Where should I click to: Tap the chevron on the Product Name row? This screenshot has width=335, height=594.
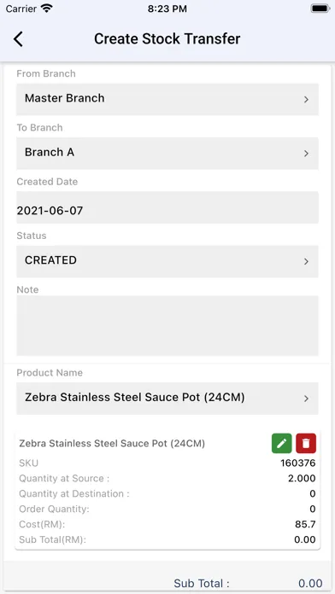point(306,399)
